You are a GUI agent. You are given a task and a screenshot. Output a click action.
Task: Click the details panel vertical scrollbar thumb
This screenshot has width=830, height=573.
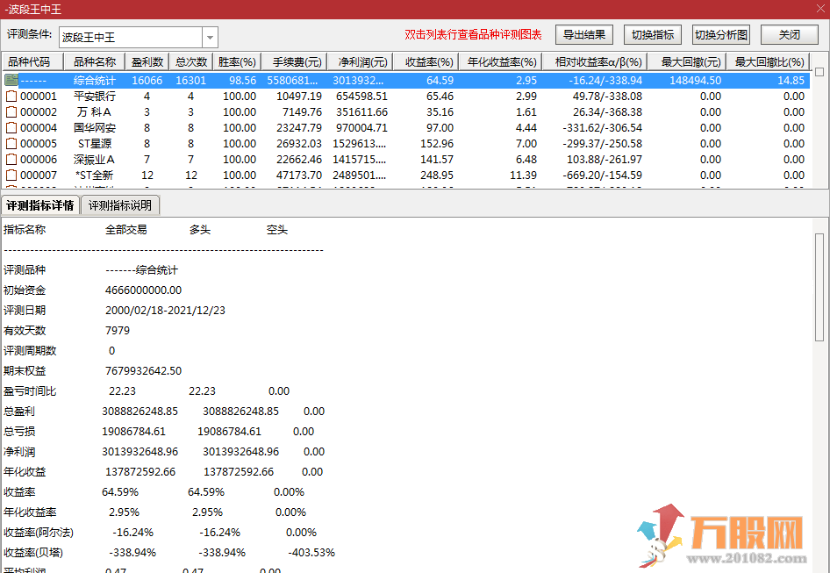tap(819, 287)
